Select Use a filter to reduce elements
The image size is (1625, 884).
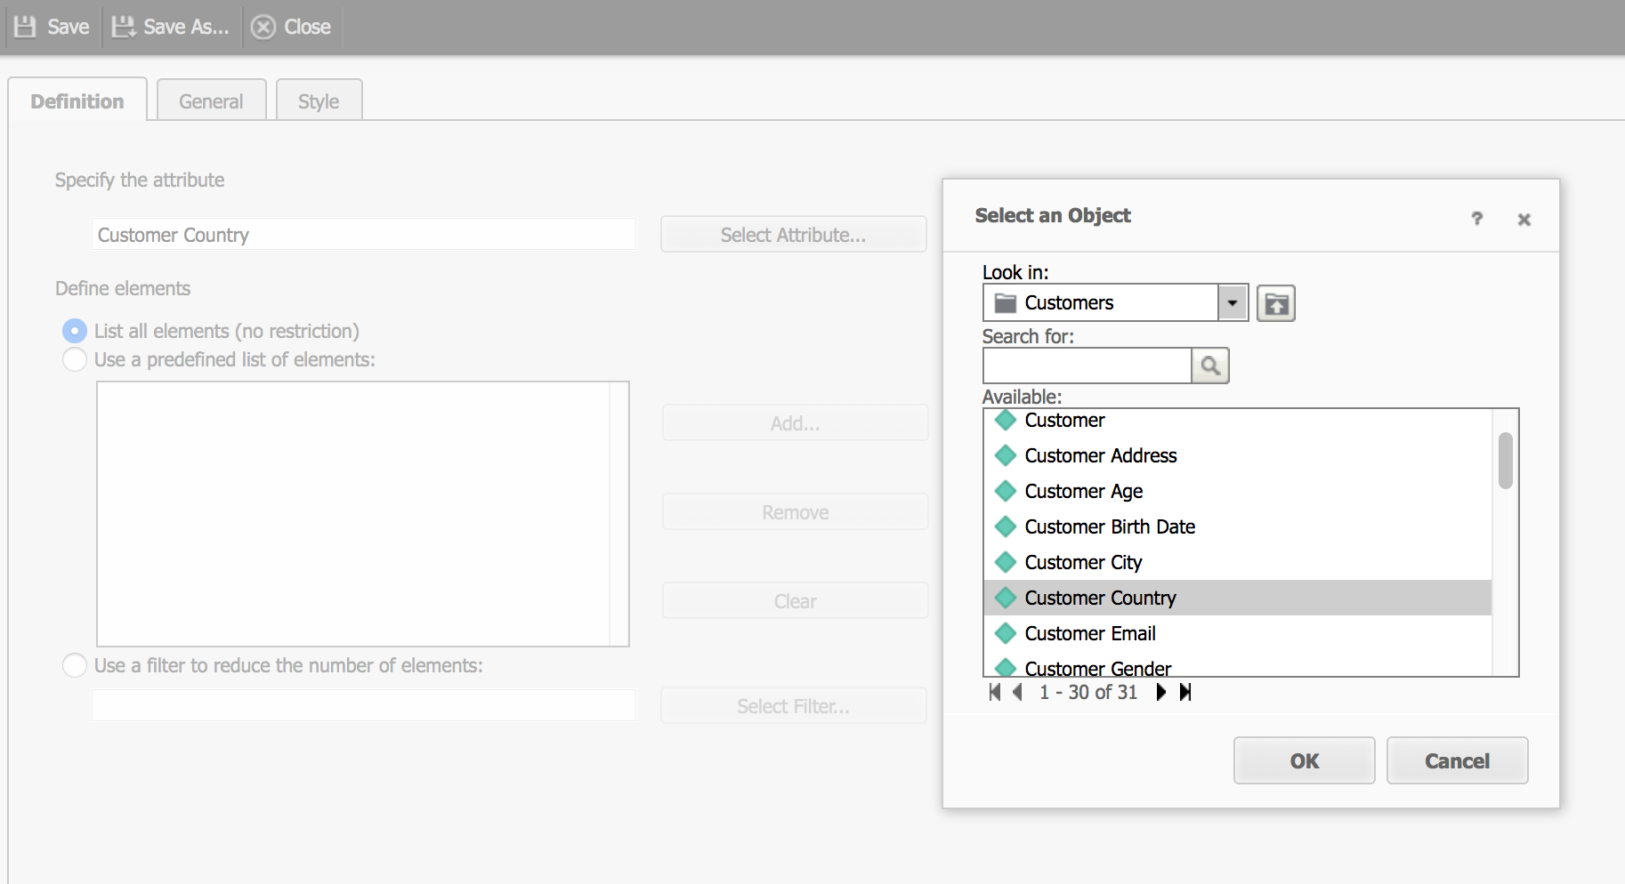[75, 665]
